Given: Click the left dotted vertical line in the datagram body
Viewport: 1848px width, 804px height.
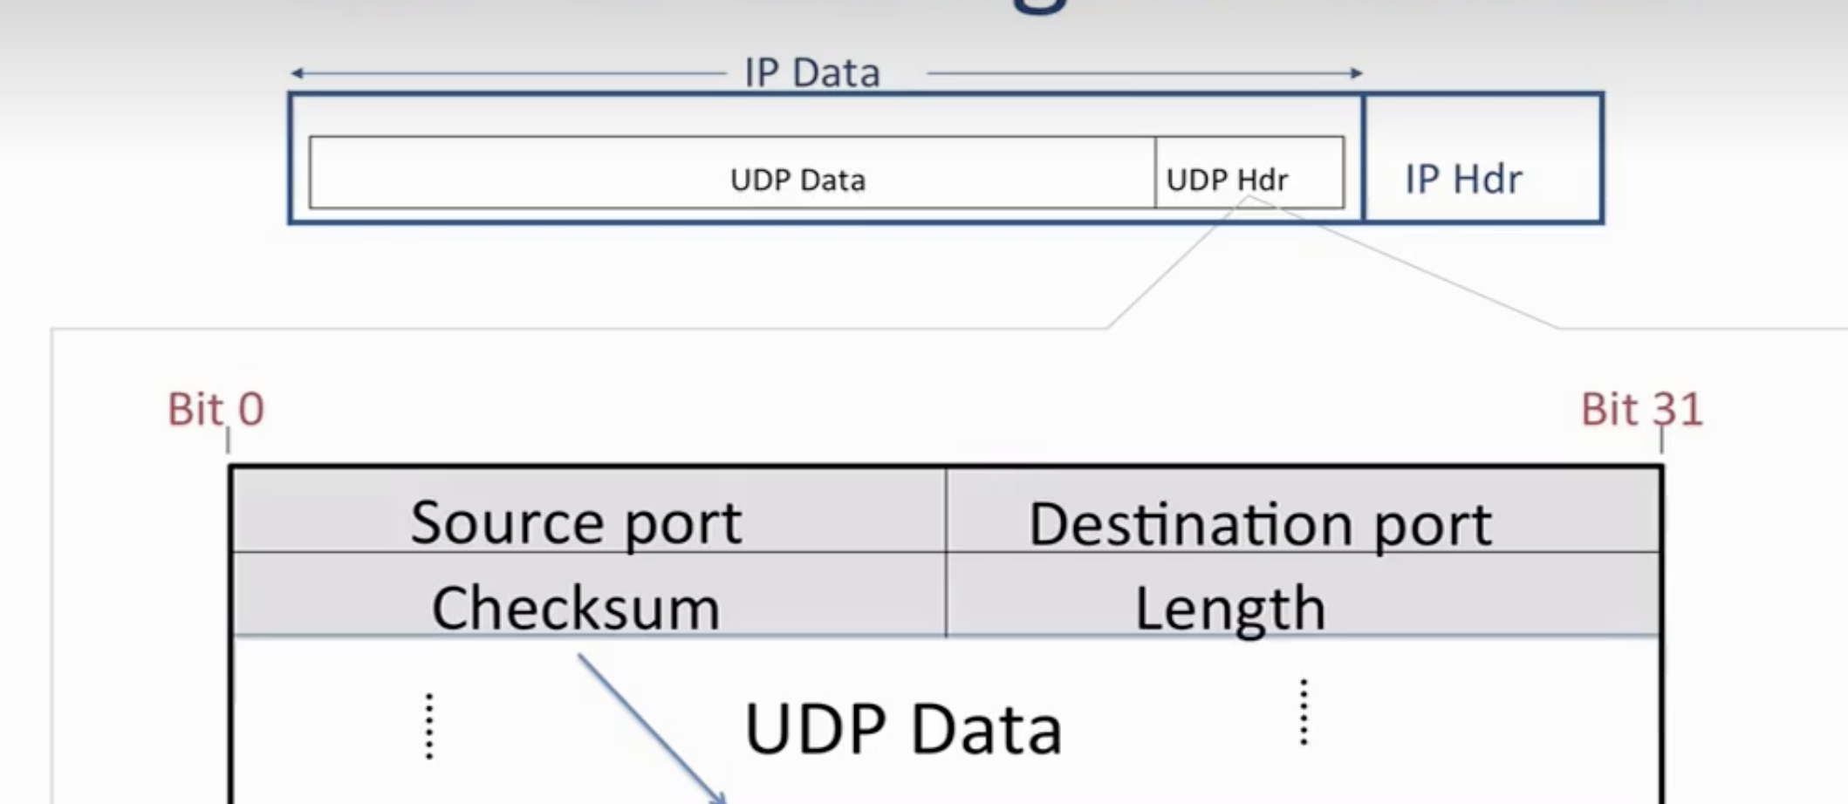Looking at the screenshot, I should pyautogui.click(x=429, y=726).
